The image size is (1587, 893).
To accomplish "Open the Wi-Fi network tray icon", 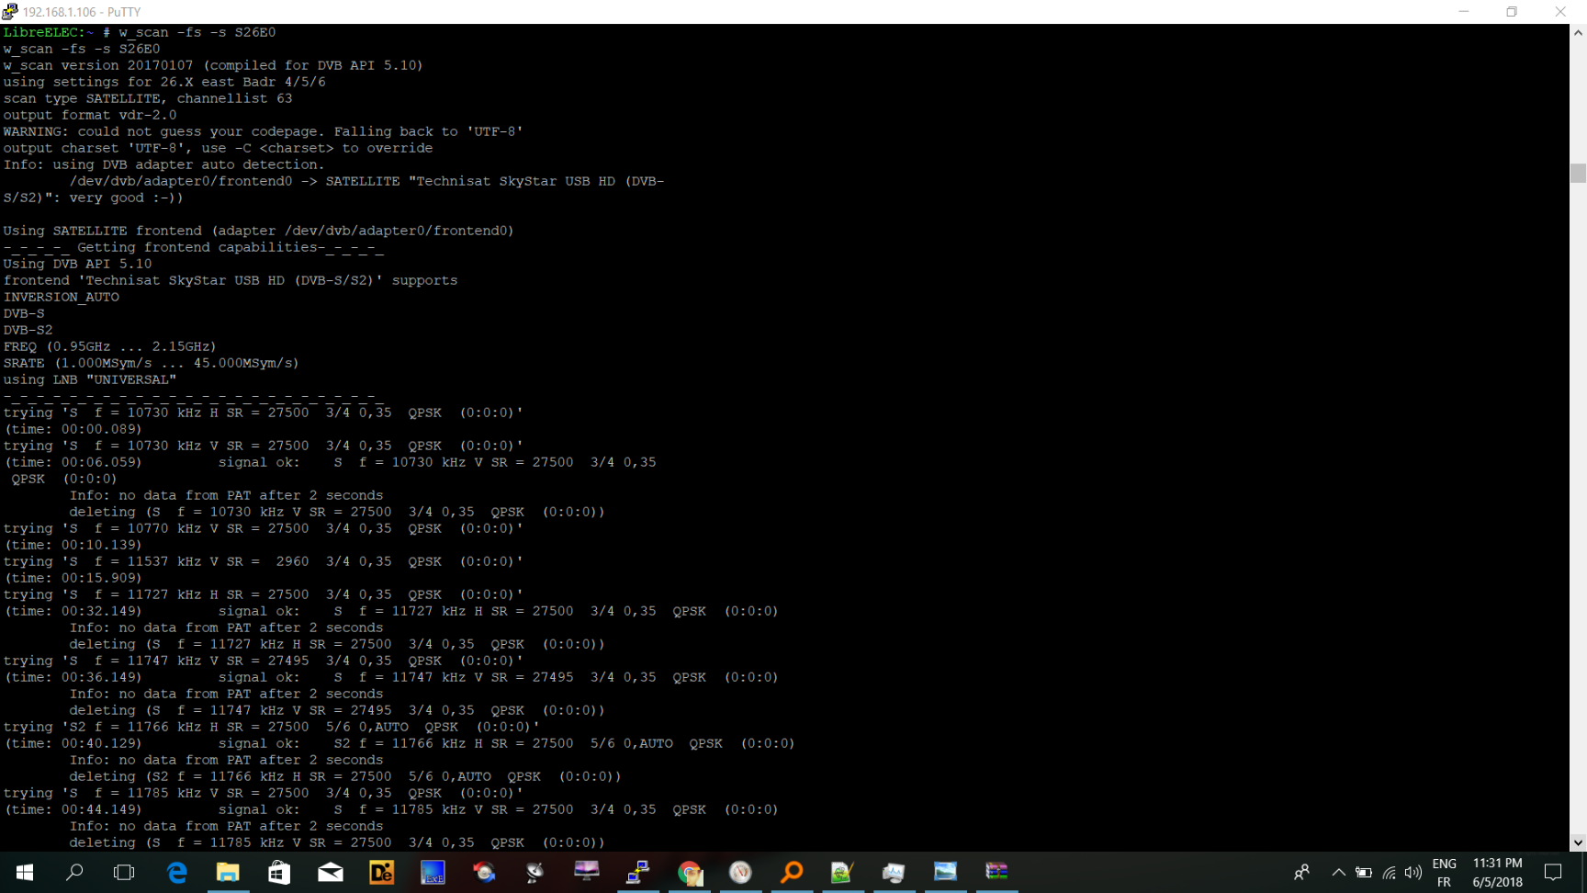I will [x=1389, y=873].
